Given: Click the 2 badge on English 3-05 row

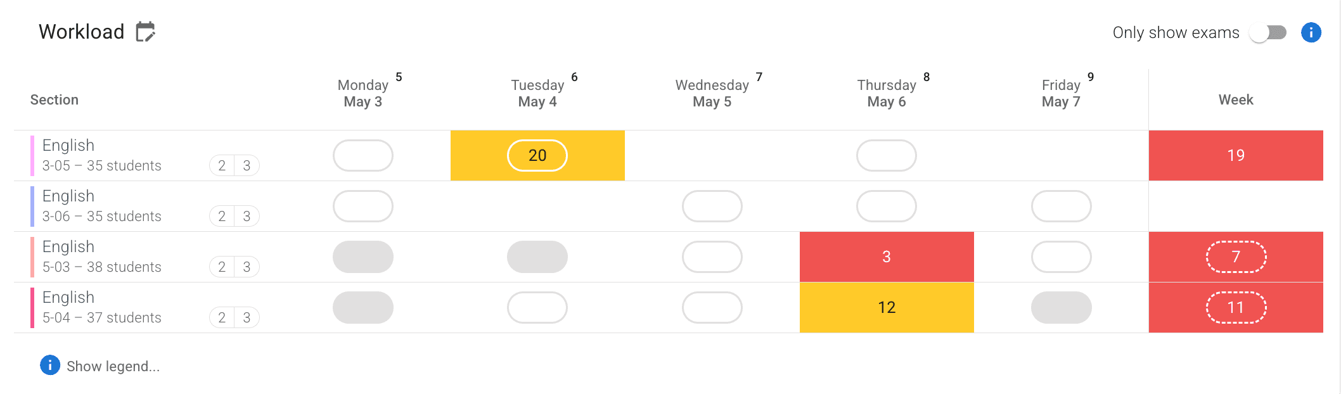Looking at the screenshot, I should click(222, 165).
